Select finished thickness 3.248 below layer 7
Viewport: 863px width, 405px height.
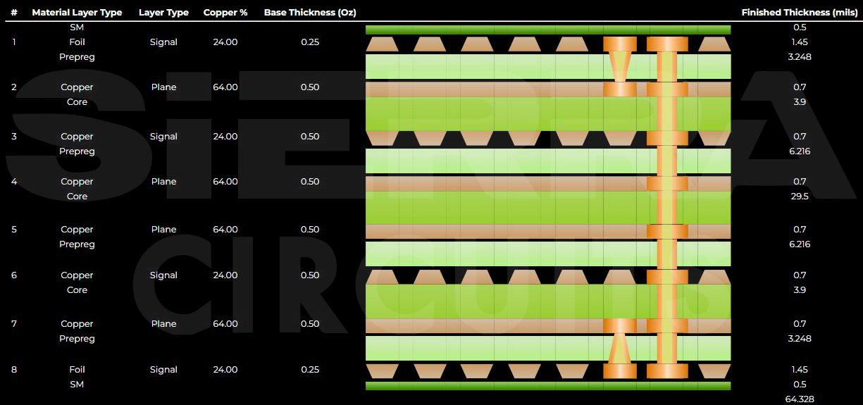(800, 339)
